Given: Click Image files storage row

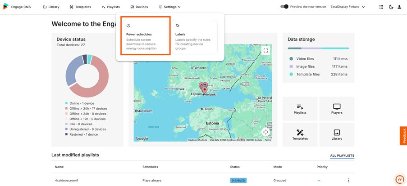Looking at the screenshot, I should click(x=318, y=66).
